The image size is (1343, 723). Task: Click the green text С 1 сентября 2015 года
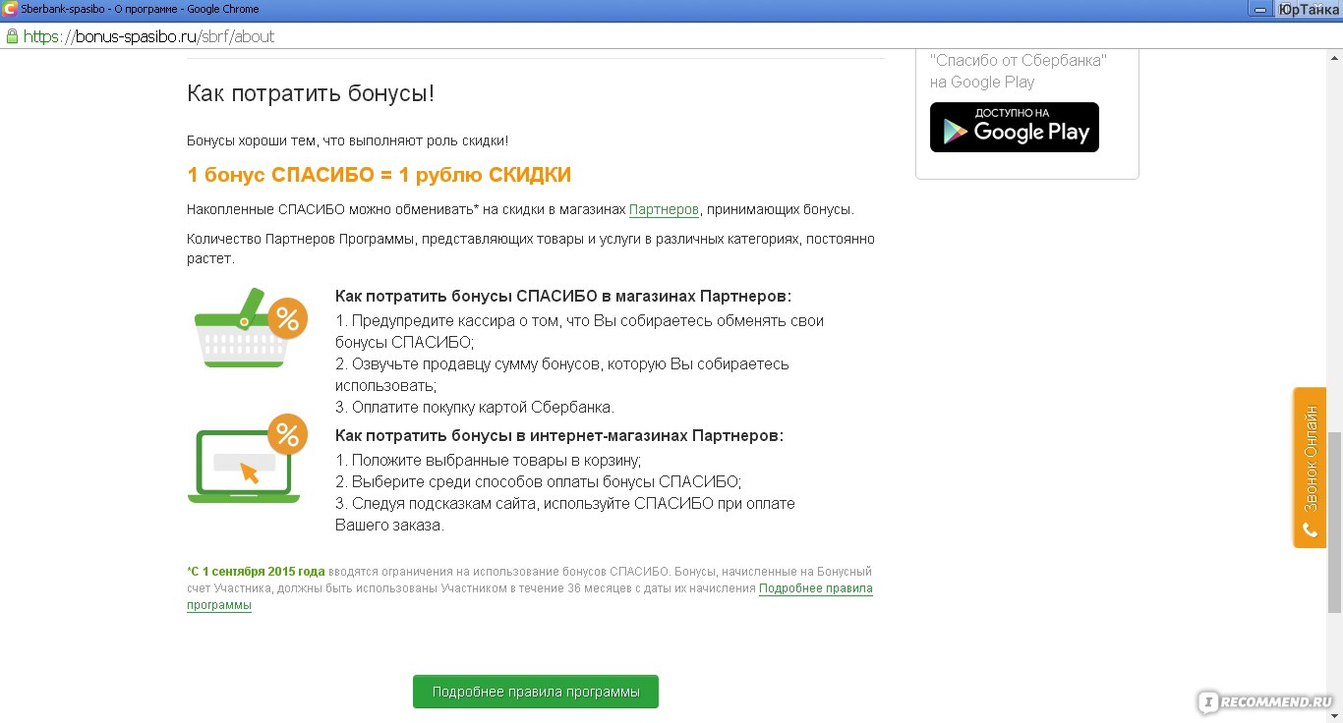coord(258,571)
